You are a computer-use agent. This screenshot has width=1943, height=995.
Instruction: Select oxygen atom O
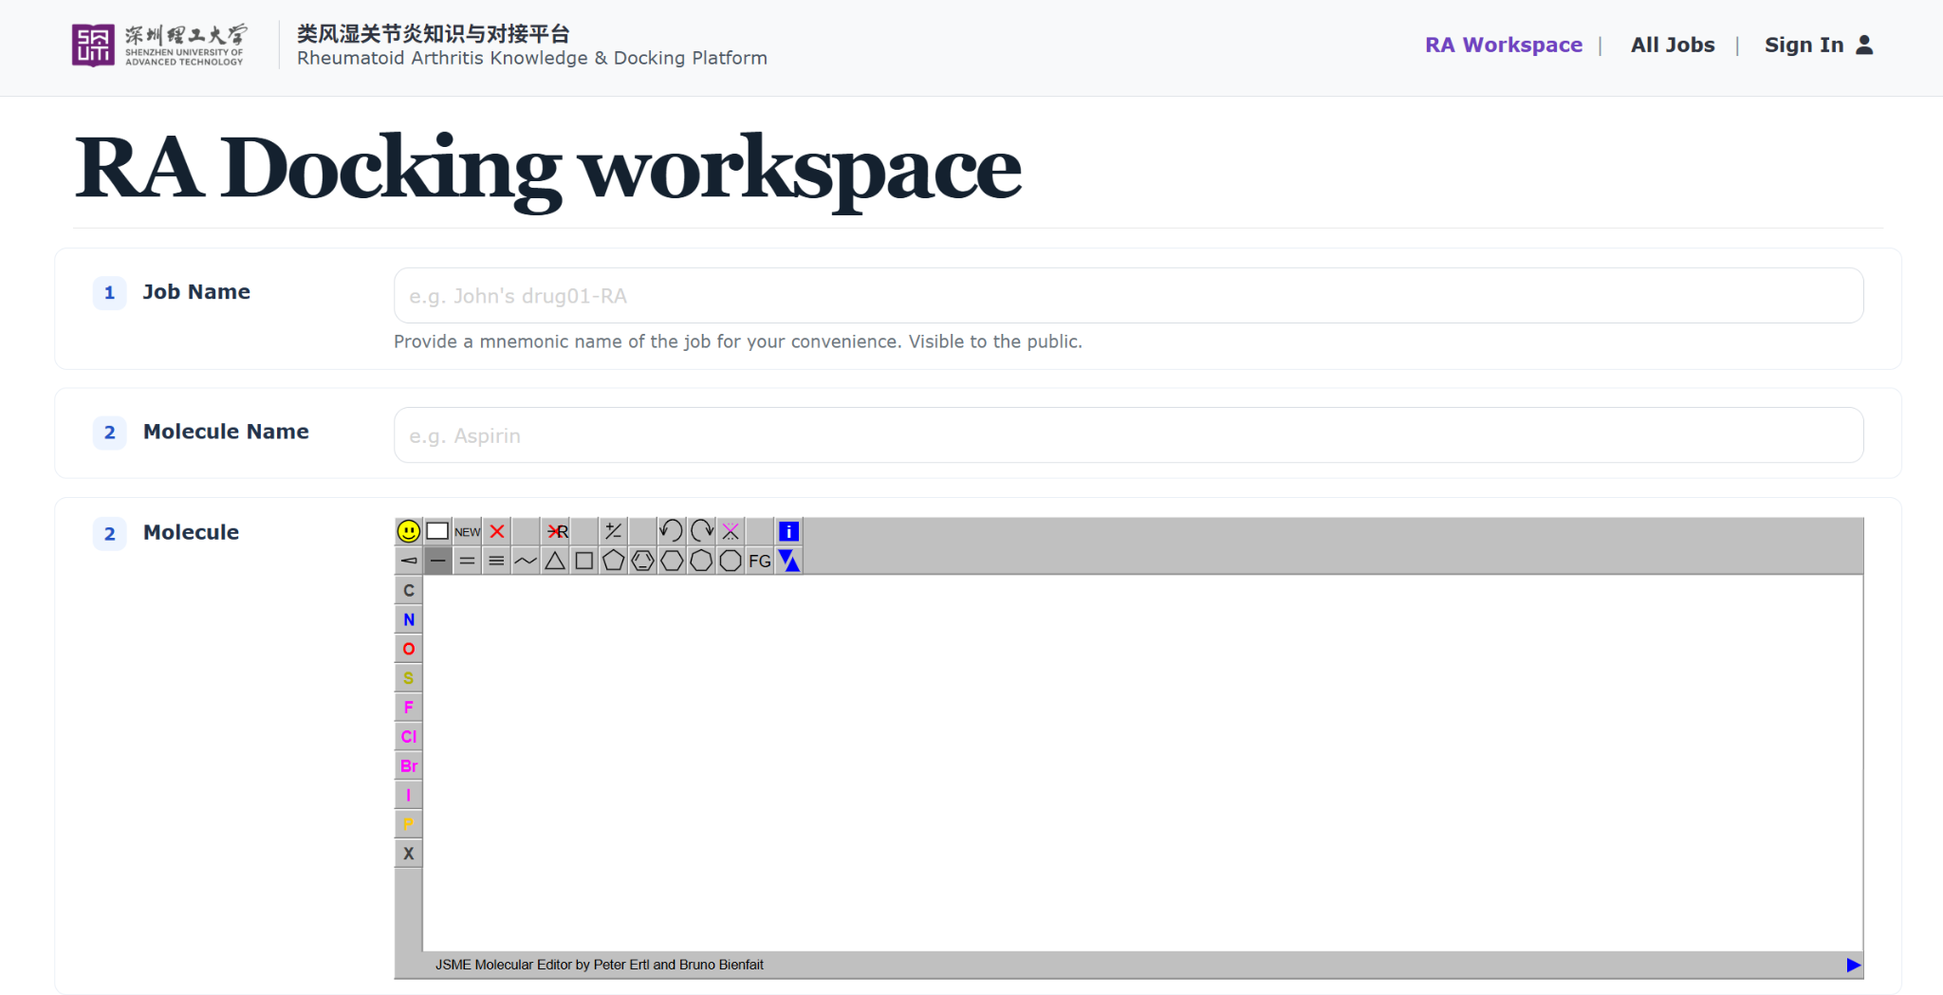[409, 649]
